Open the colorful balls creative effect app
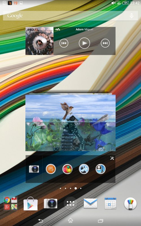Image resolution: width=141 pixels, height=226 pixels. (x=67, y=169)
